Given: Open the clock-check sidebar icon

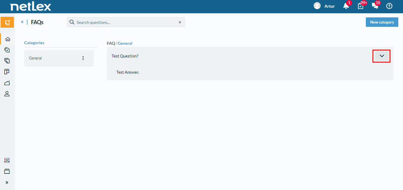Looking at the screenshot, I should tap(7, 50).
